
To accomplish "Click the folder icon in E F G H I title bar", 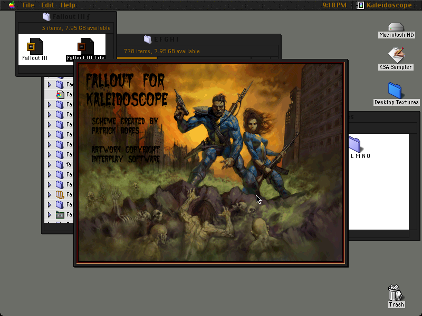I will tap(148, 39).
